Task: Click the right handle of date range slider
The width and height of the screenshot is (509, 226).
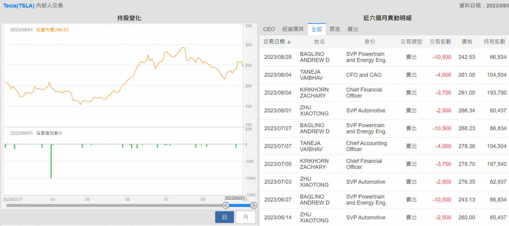Action: [253, 205]
